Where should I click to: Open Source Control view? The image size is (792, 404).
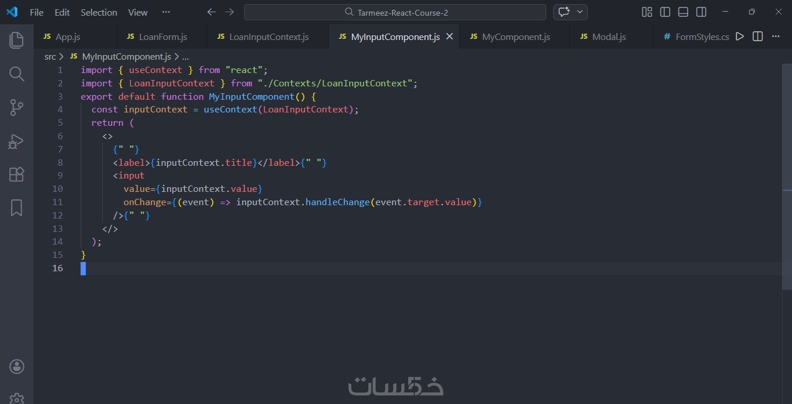click(x=17, y=107)
